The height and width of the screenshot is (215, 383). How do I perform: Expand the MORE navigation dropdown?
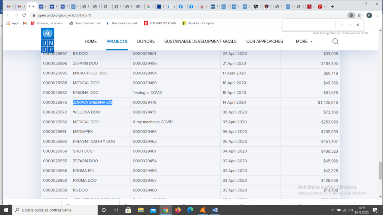point(304,41)
